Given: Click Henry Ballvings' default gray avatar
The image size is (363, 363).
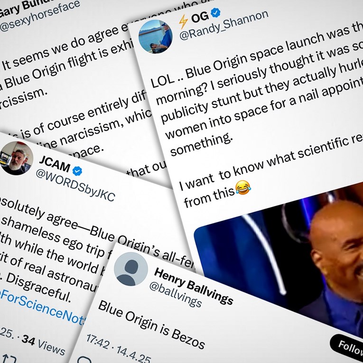Looking at the screenshot, I should [131, 269].
